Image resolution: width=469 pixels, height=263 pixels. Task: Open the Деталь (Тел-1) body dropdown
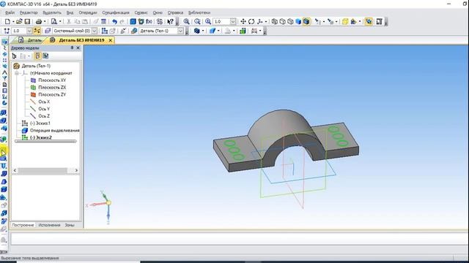coord(180,31)
